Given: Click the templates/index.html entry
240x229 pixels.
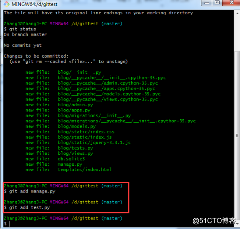Looking at the screenshot, I should pos(68,170).
